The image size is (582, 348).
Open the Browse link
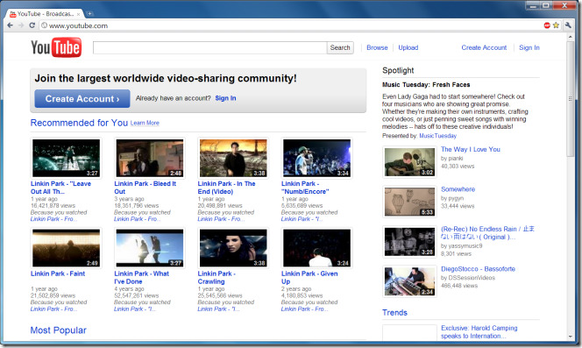(x=377, y=47)
